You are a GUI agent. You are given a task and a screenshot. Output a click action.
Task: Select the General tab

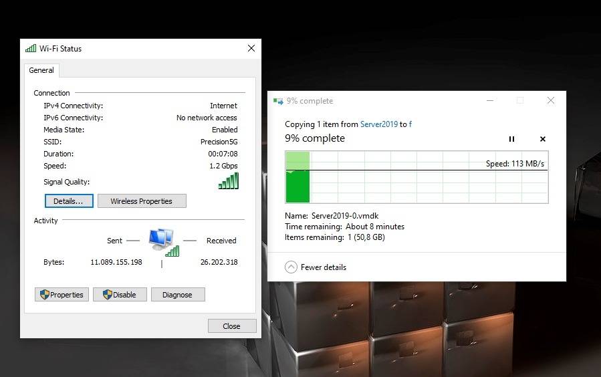(x=41, y=70)
